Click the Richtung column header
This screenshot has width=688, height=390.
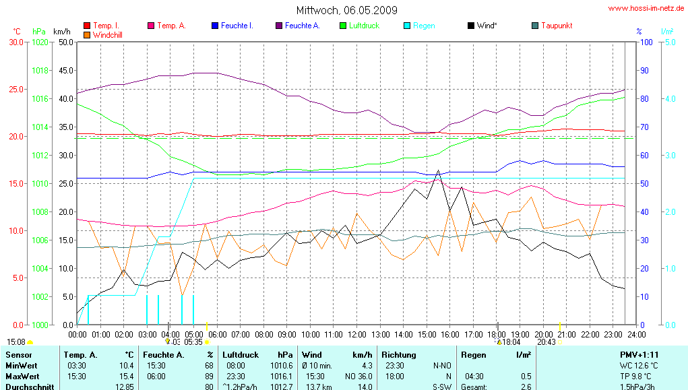(x=399, y=354)
